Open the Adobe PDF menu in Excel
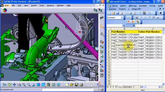This screenshot has height=92, width=165. click(136, 9)
